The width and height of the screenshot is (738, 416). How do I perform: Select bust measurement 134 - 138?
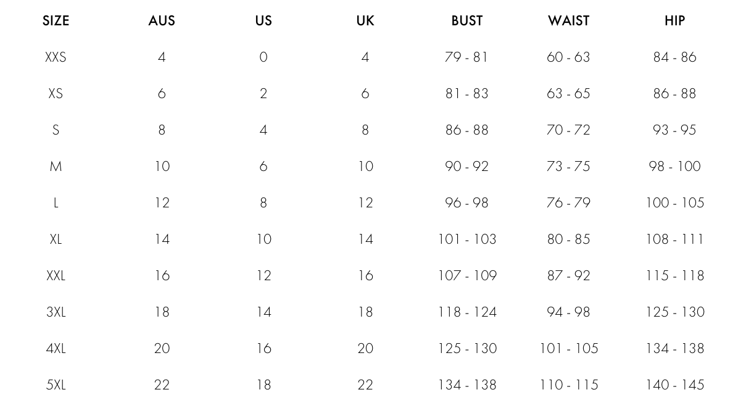(466, 385)
